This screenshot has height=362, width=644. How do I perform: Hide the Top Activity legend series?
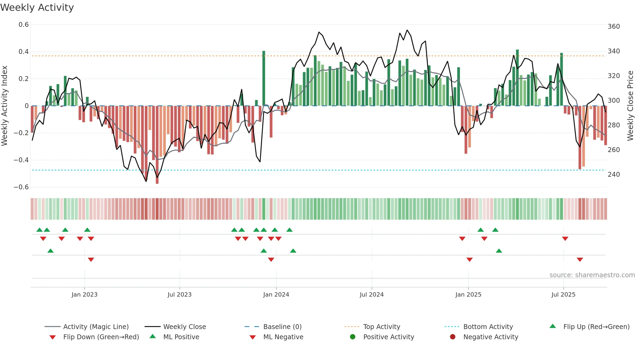pos(372,327)
